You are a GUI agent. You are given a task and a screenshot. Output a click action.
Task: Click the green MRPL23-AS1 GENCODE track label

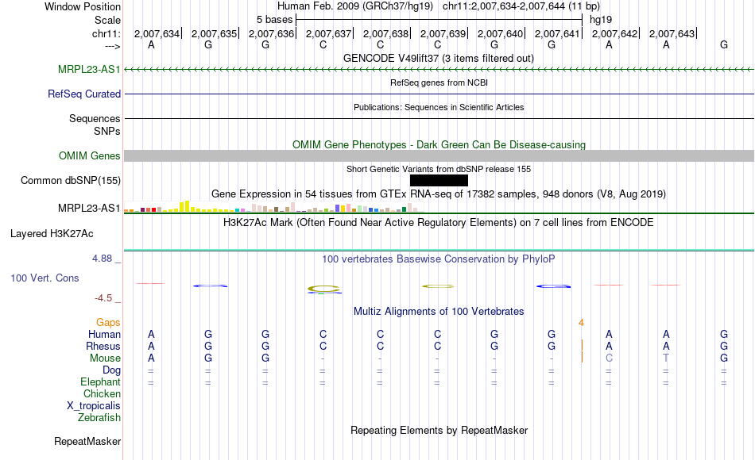click(x=89, y=70)
